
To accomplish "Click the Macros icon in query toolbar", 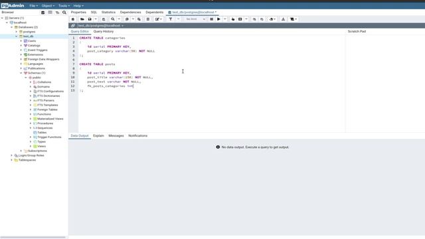I will (292, 19).
